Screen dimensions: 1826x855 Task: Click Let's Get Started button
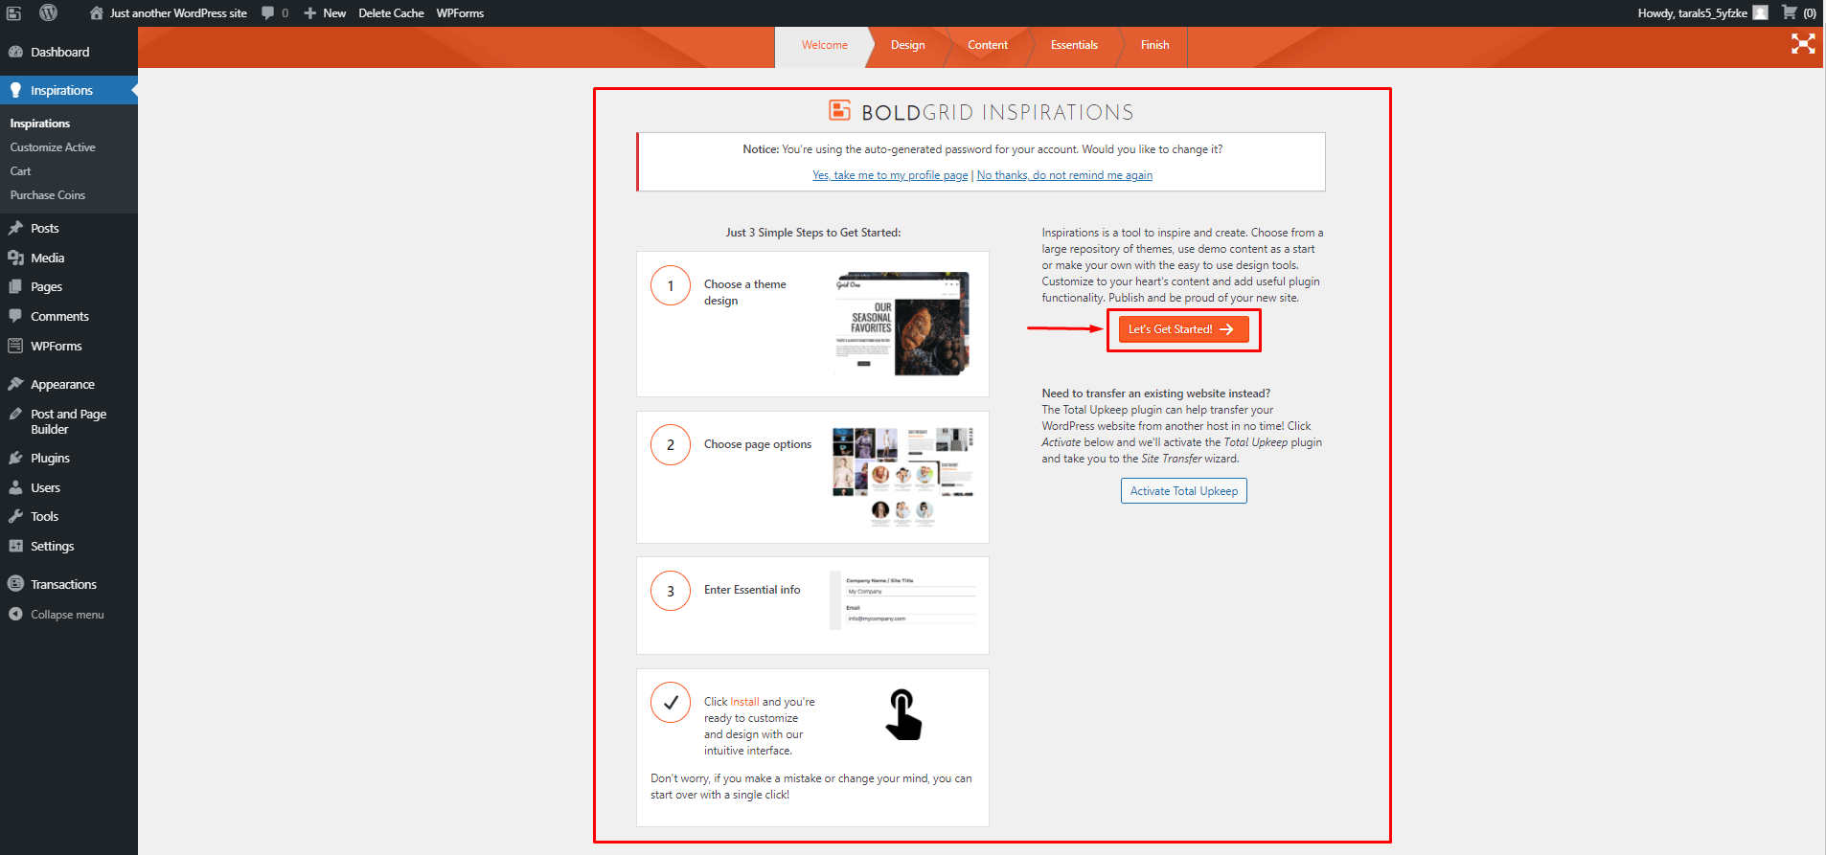coord(1183,329)
